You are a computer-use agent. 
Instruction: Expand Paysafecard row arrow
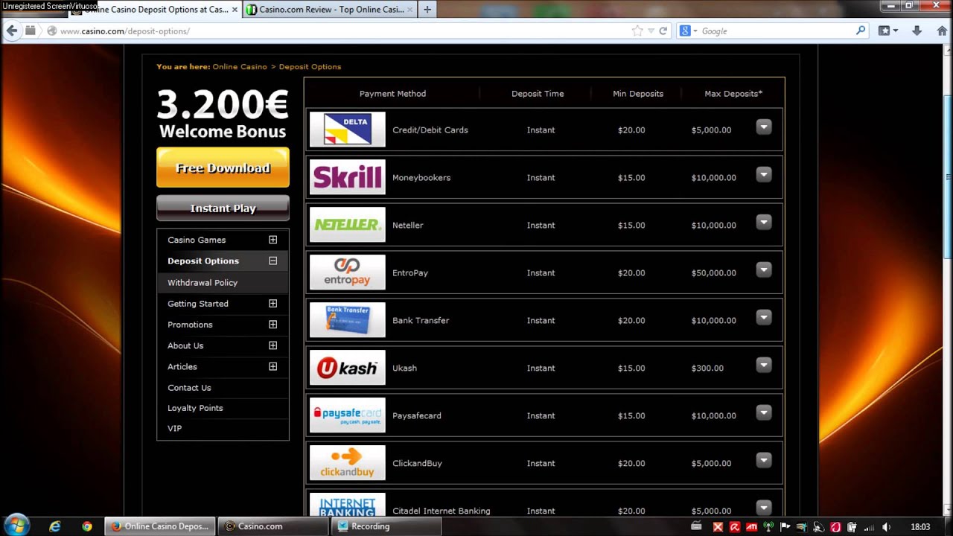[764, 413]
